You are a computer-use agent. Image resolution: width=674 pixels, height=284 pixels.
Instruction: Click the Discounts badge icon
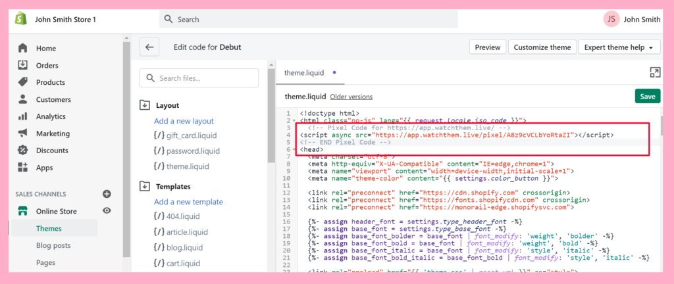[x=23, y=150]
